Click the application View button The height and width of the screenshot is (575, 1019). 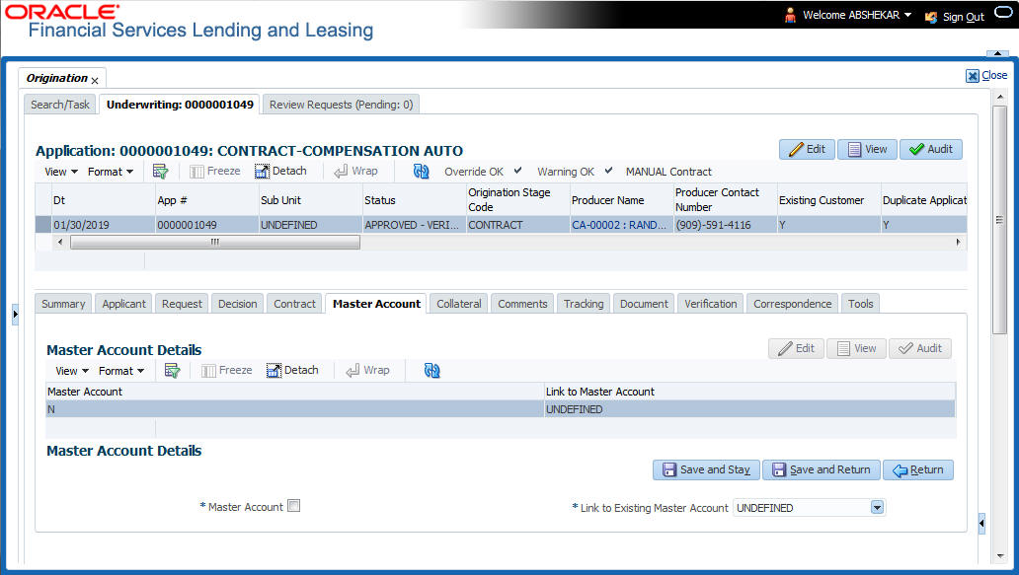pos(867,149)
